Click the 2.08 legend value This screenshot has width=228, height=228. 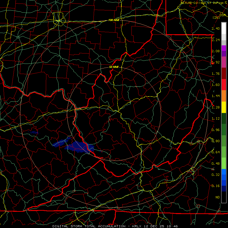tap(216, 51)
